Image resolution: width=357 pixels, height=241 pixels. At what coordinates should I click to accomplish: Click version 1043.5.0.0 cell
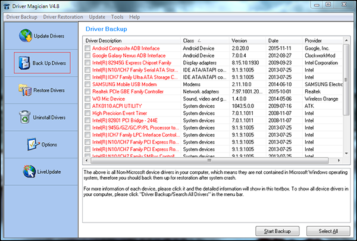point(243,106)
